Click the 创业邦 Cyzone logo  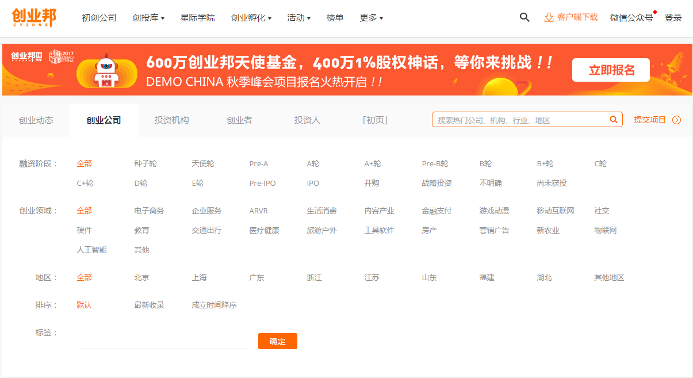(x=34, y=17)
